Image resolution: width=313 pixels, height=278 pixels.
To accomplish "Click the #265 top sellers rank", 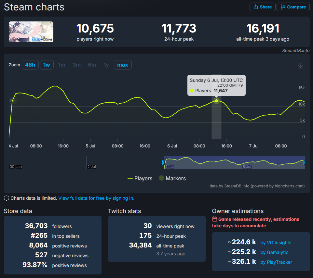I will click(x=39, y=235).
